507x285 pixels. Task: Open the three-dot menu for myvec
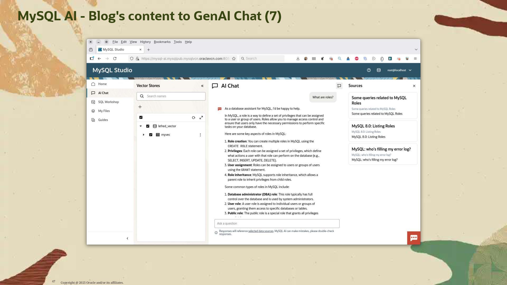[x=200, y=135]
